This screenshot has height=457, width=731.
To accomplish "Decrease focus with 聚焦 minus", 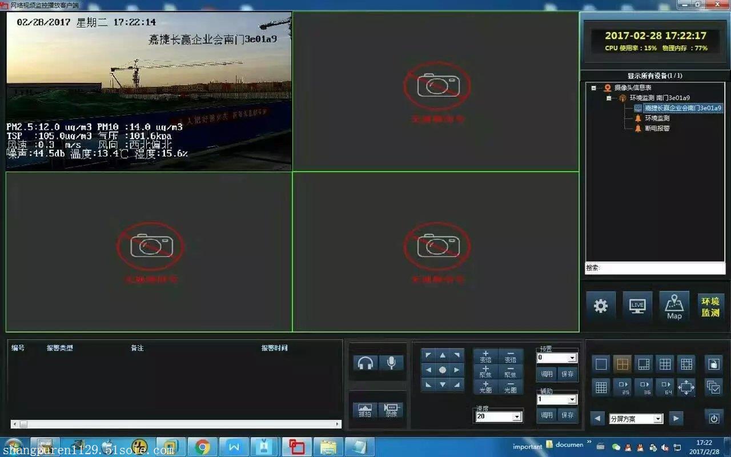I will coord(511,372).
